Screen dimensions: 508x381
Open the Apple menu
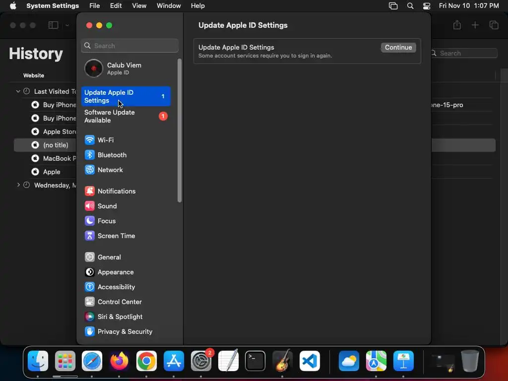[x=13, y=6]
